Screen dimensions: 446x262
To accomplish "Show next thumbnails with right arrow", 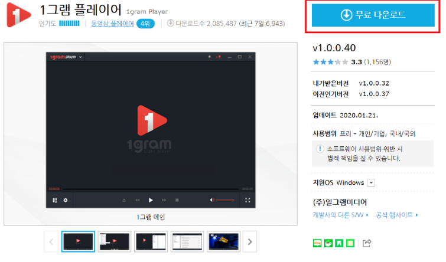I will pyautogui.click(x=250, y=242).
